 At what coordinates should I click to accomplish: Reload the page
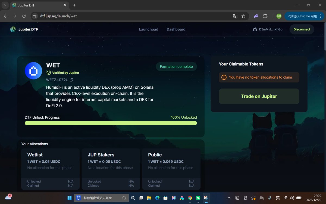click(x=24, y=16)
